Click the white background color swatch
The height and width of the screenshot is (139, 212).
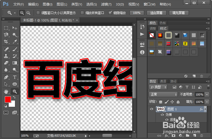[13, 105]
